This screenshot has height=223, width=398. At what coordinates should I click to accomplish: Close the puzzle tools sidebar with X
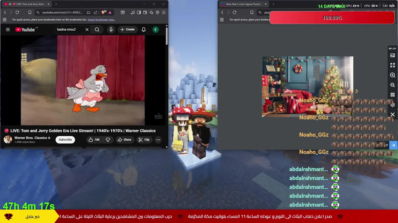coord(393,115)
